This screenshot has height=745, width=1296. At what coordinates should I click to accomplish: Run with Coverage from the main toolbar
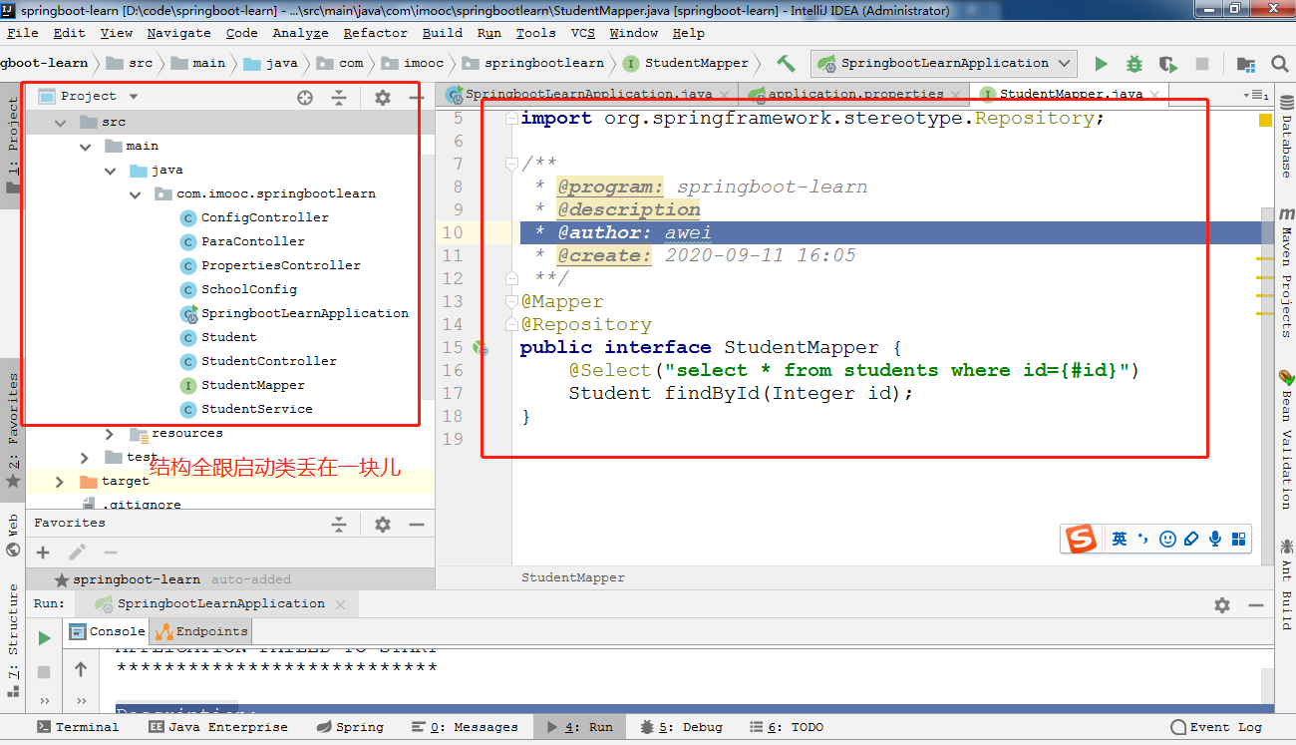[x=1168, y=63]
